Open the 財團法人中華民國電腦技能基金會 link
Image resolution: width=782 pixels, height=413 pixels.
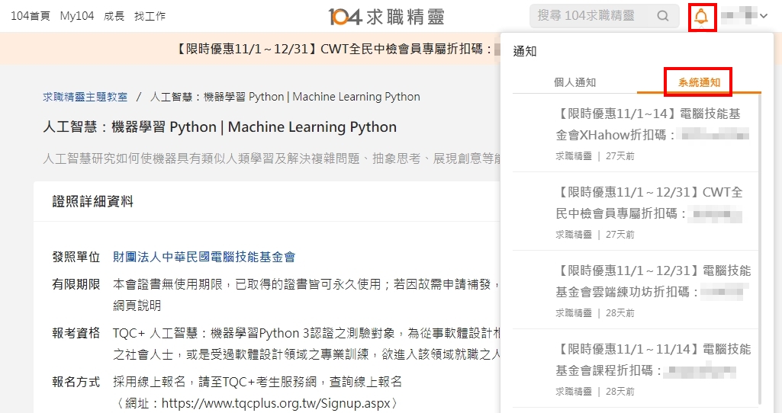pyautogui.click(x=204, y=257)
